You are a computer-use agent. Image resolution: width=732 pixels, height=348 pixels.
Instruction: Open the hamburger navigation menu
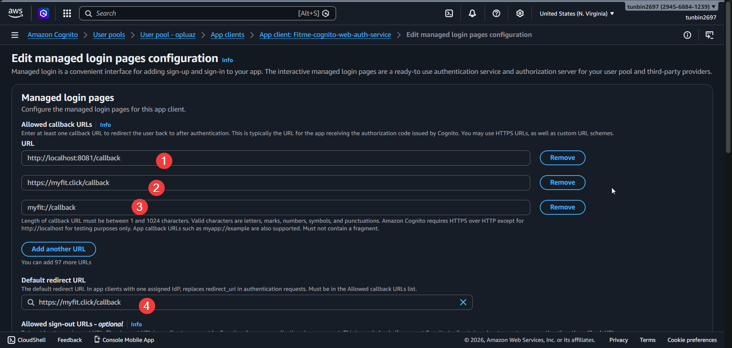14,35
